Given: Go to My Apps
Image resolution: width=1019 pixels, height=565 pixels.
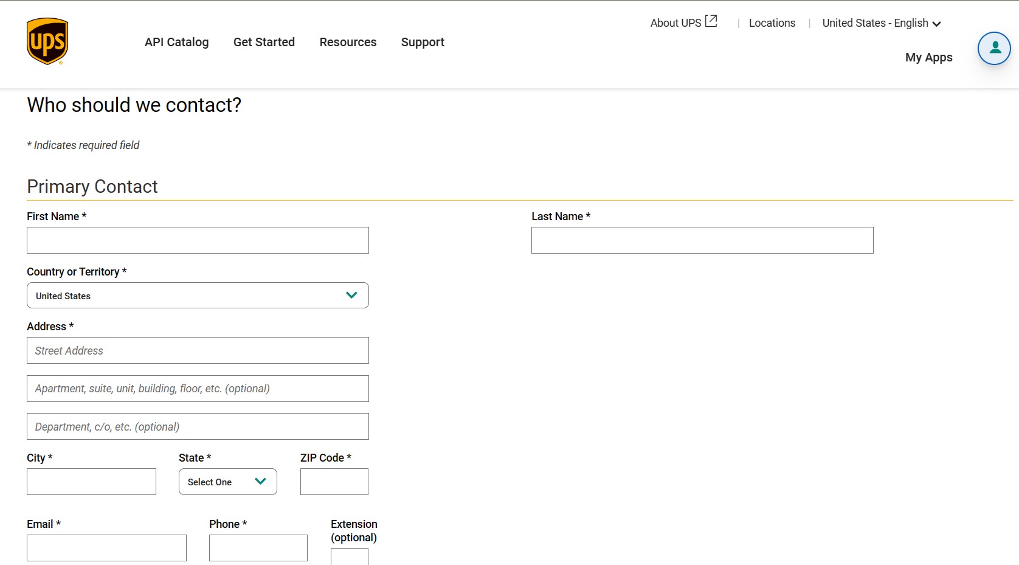Looking at the screenshot, I should coord(928,57).
